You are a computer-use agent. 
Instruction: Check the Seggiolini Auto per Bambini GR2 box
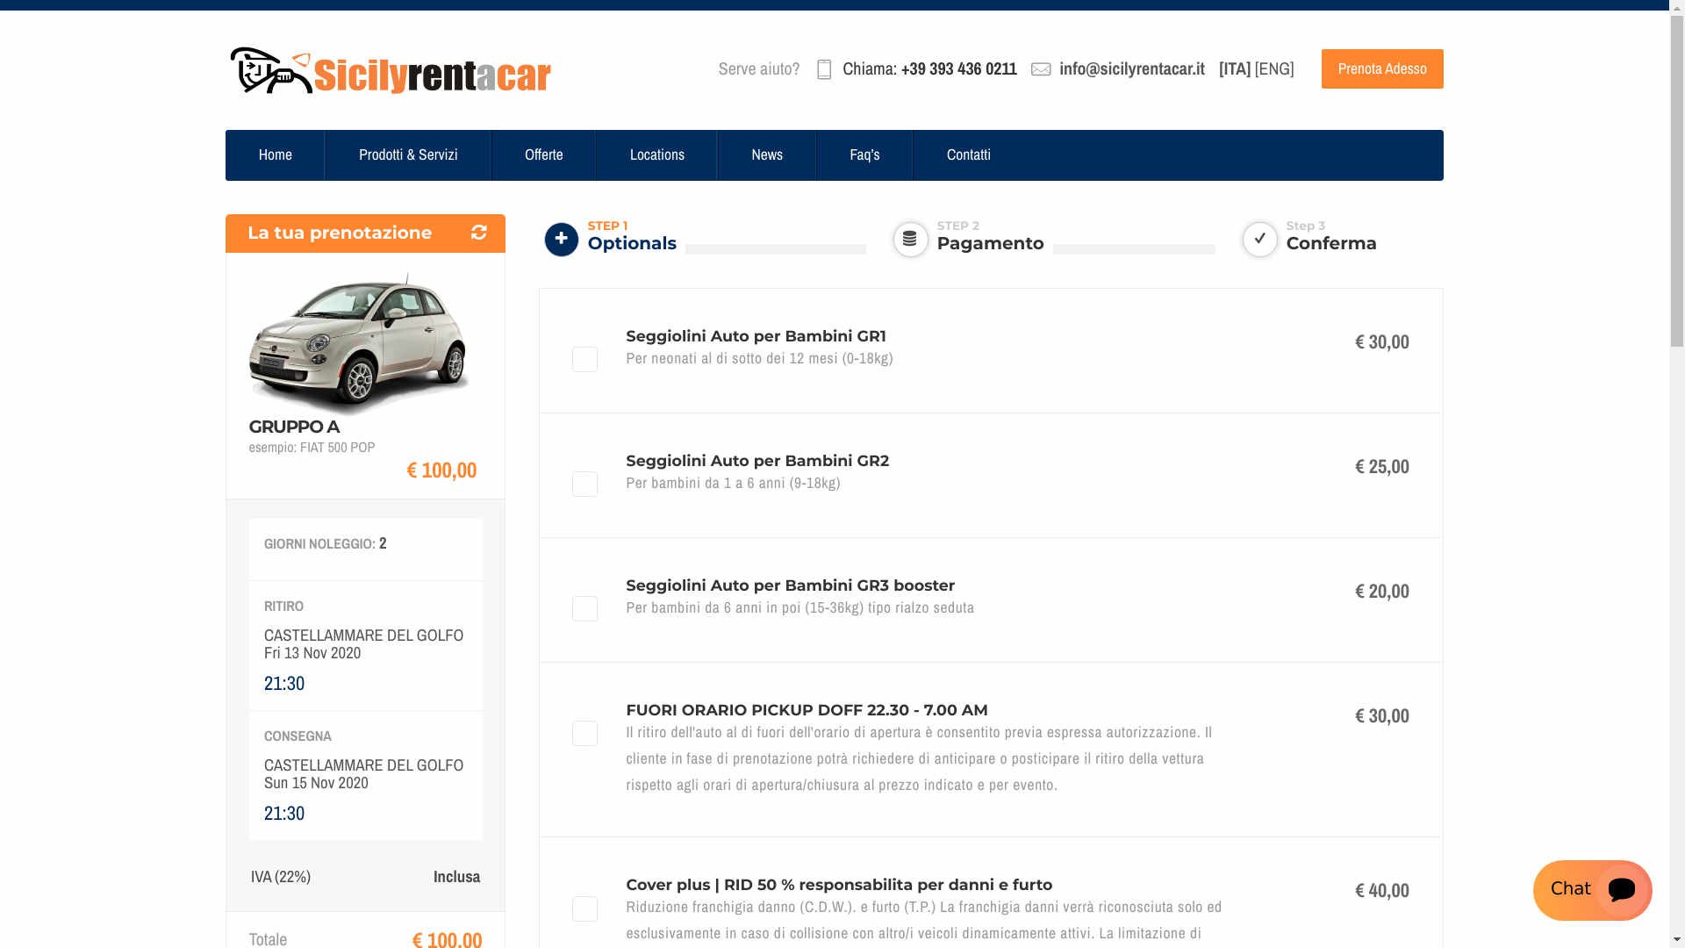(x=584, y=484)
